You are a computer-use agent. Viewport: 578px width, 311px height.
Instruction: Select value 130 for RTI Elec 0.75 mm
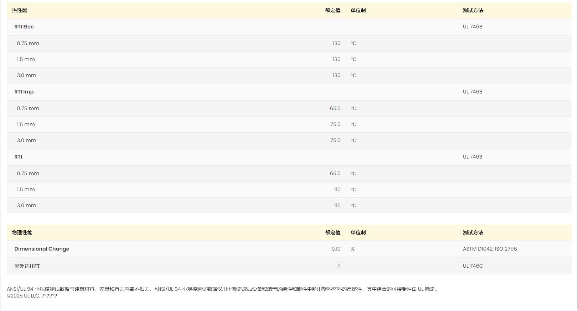click(336, 43)
